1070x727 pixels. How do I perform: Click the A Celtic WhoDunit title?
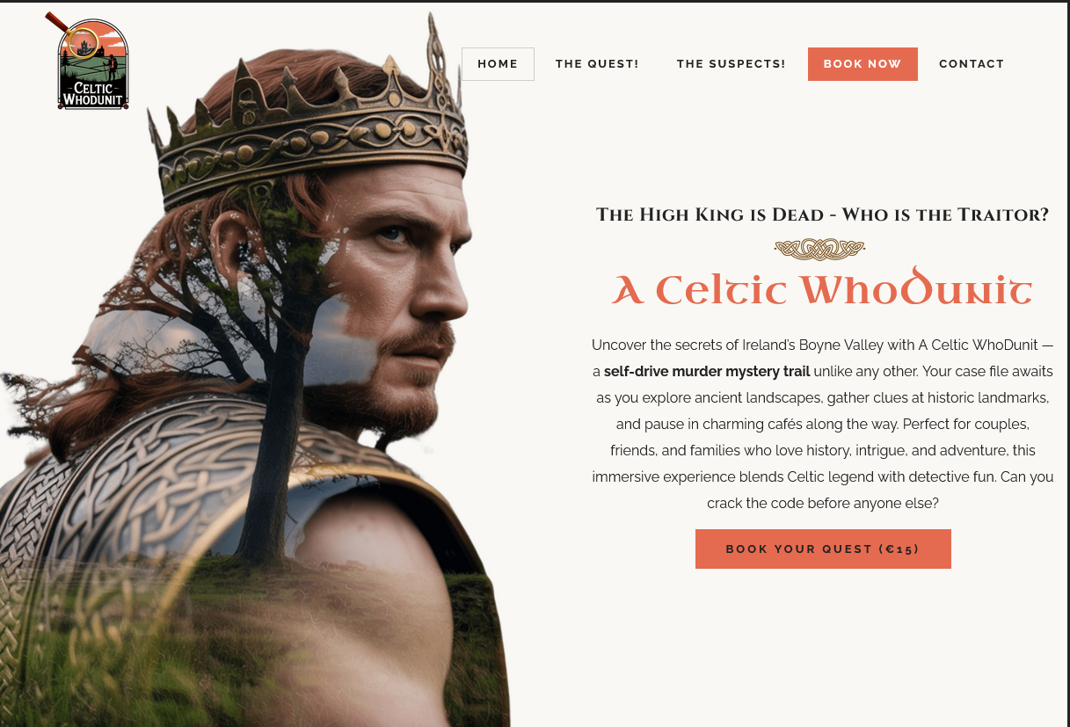click(822, 288)
